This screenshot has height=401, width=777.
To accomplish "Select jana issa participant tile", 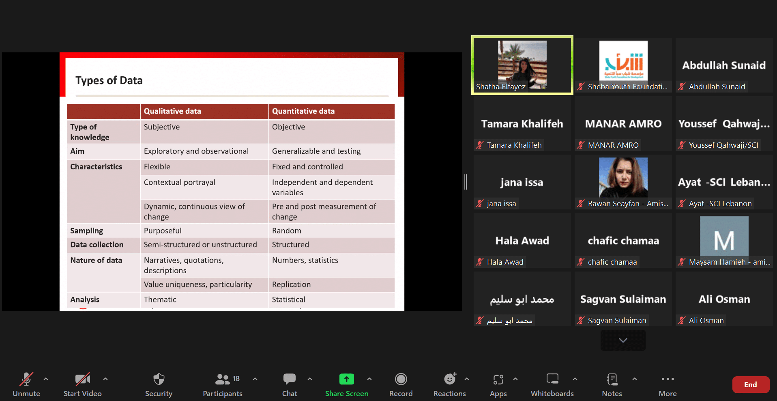I will [x=522, y=182].
